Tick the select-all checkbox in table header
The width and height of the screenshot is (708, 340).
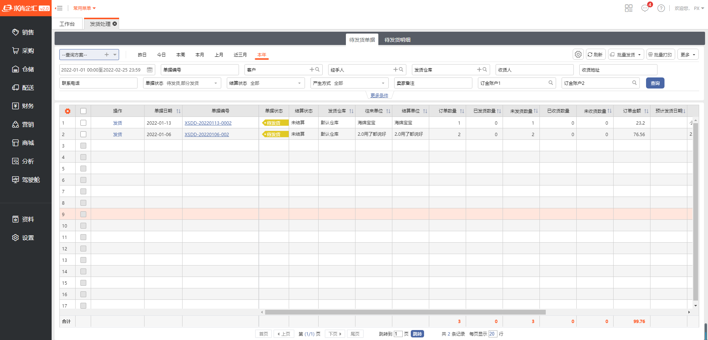coord(83,111)
